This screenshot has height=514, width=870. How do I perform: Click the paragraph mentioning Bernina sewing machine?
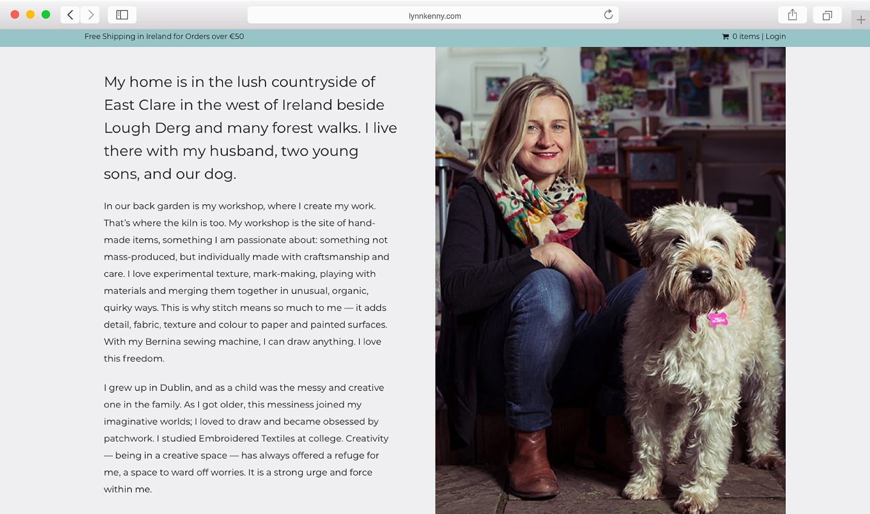pos(246,282)
